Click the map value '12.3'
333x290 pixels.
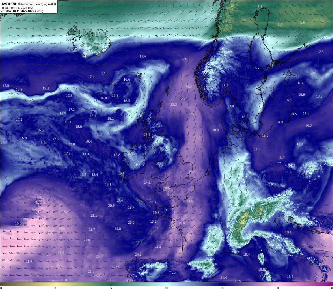(300, 144)
